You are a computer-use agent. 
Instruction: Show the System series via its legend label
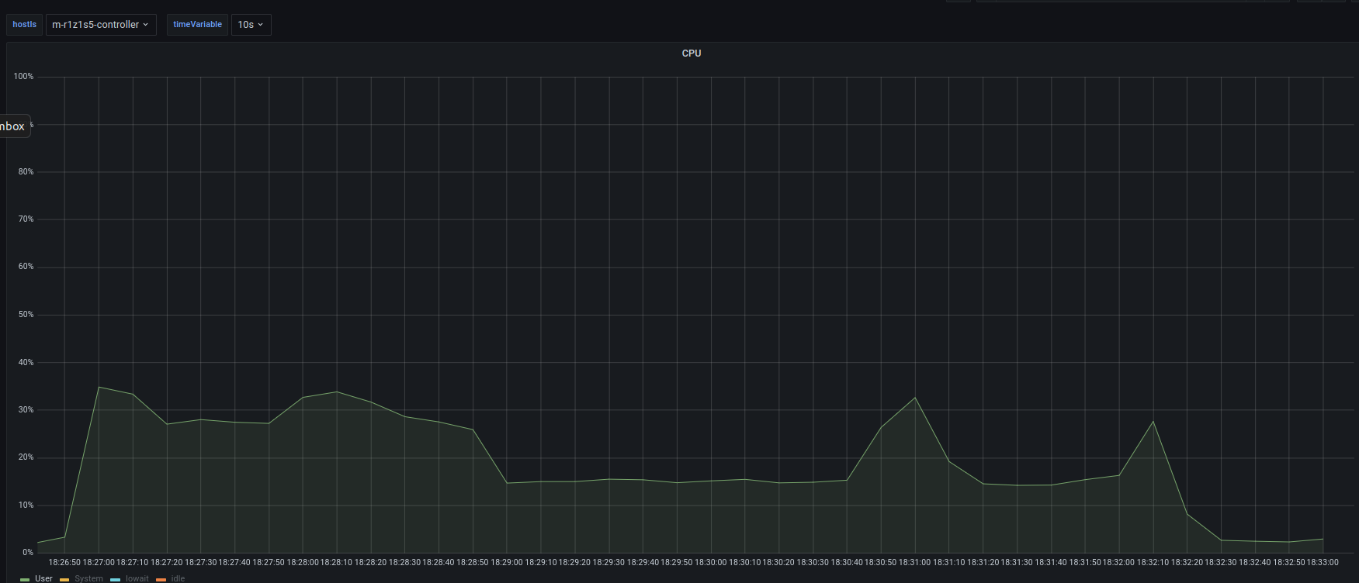click(88, 578)
